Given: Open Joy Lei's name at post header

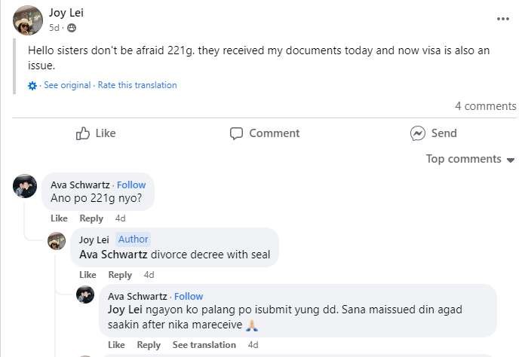Looking at the screenshot, I should tap(67, 13).
